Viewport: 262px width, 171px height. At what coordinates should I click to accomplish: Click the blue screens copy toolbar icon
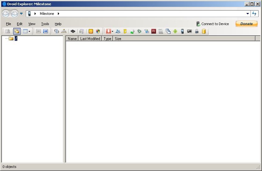[147, 31]
